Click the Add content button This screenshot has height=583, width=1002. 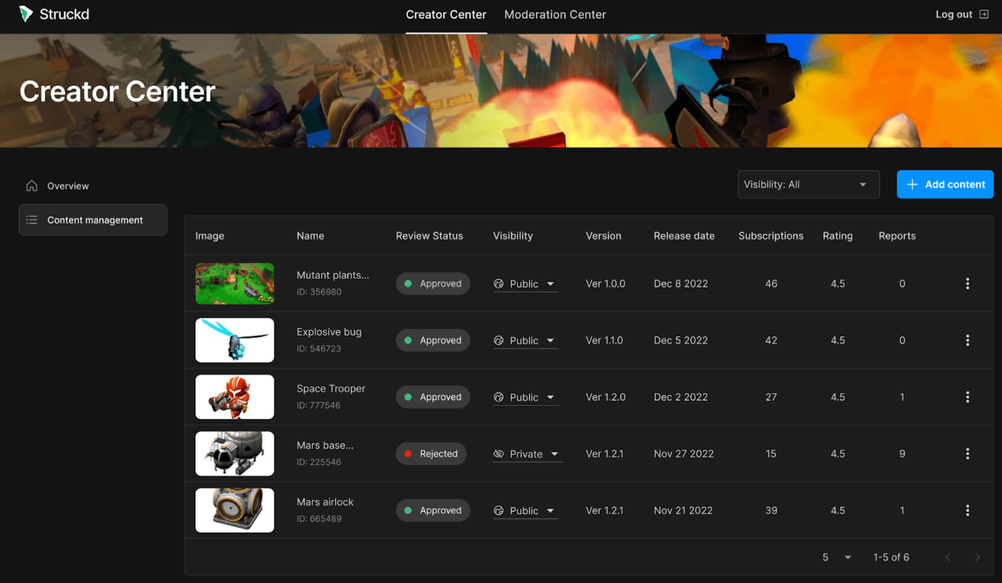point(945,185)
